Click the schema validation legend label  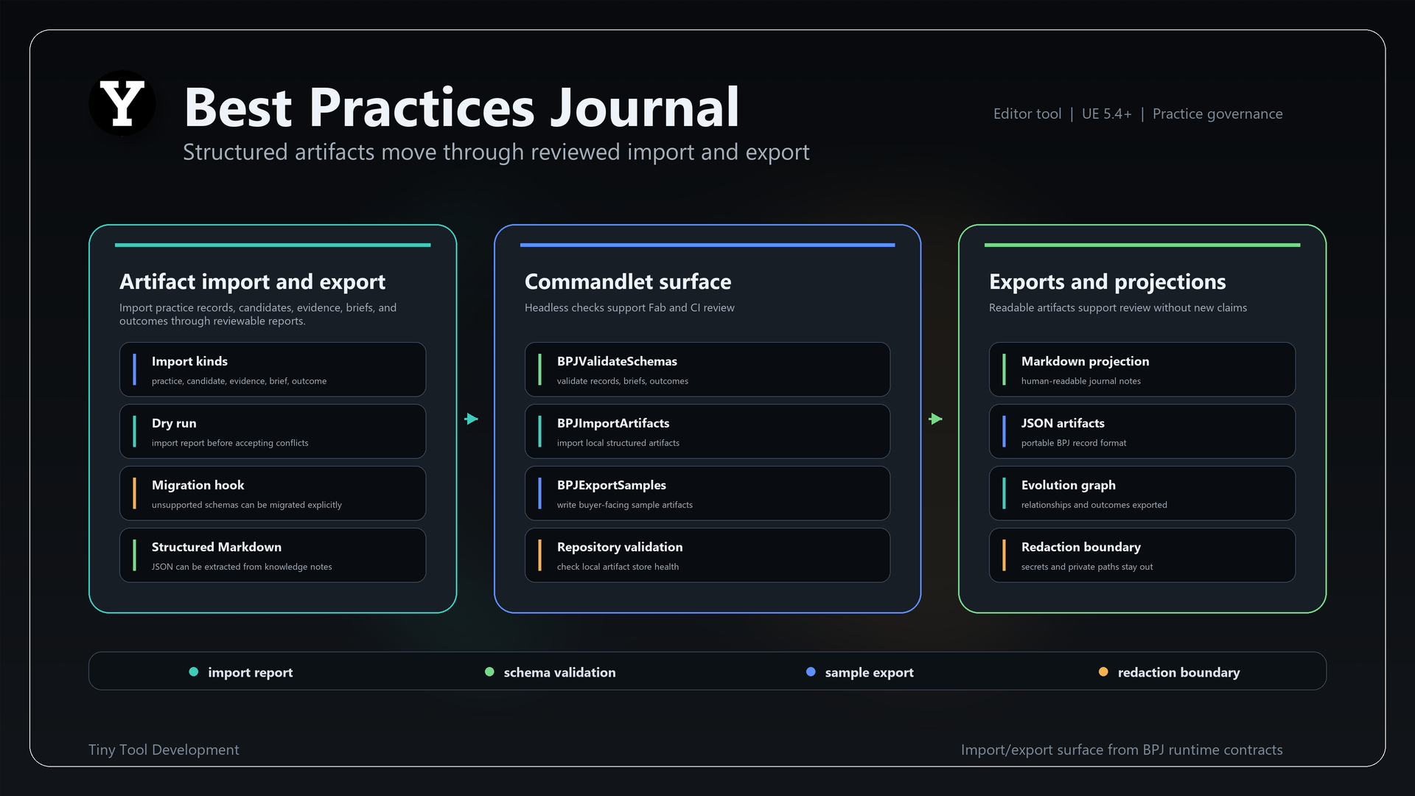(560, 672)
